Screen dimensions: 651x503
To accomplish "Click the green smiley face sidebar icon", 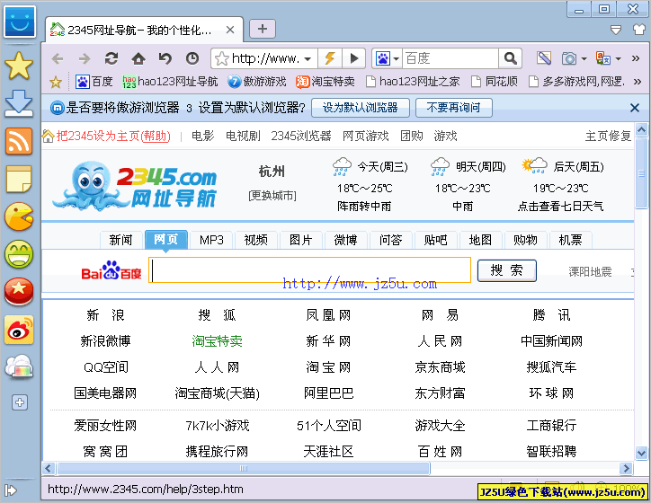I will [x=19, y=254].
